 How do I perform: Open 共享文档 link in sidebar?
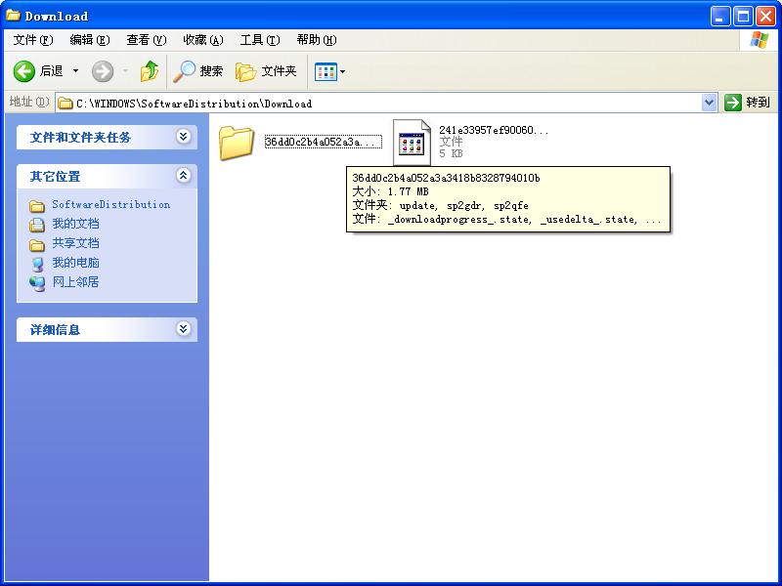tap(76, 243)
